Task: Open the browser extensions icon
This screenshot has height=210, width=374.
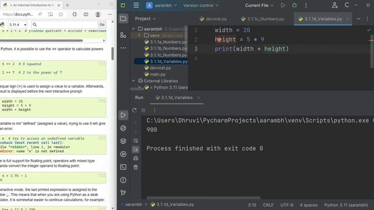Action: (x=74, y=14)
